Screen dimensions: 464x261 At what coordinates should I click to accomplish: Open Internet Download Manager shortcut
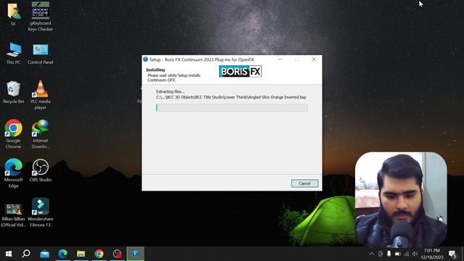coord(41,133)
